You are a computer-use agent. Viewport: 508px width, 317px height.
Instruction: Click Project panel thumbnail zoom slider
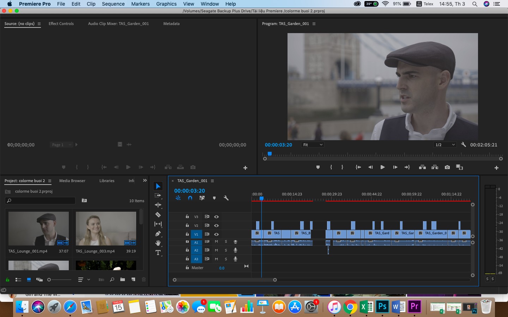[x=59, y=280]
